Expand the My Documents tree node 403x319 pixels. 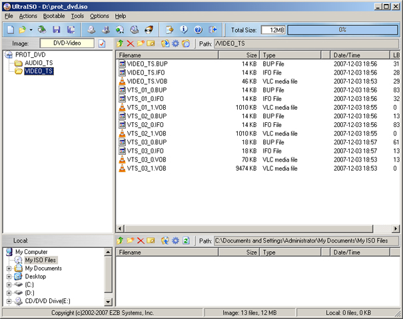point(9,268)
